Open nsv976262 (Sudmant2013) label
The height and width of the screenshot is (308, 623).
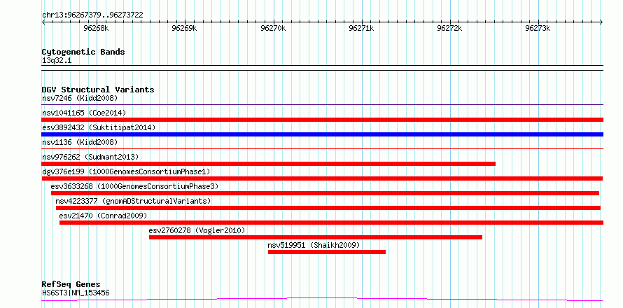(x=90, y=157)
